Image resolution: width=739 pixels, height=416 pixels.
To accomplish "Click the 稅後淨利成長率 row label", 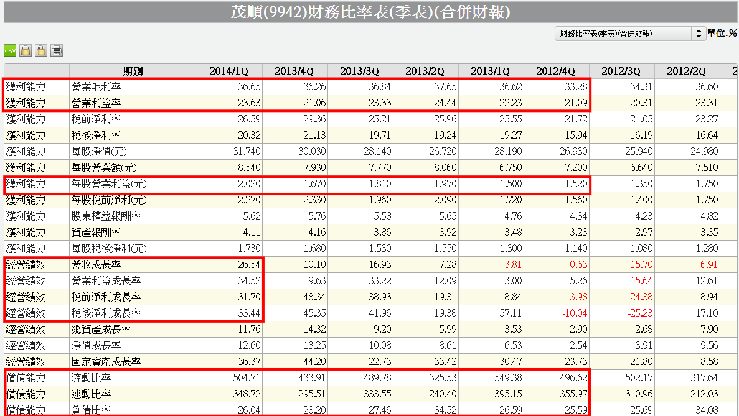I will click(x=106, y=313).
